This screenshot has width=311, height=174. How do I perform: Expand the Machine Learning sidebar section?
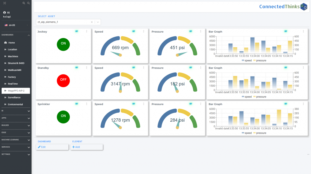[29, 140]
